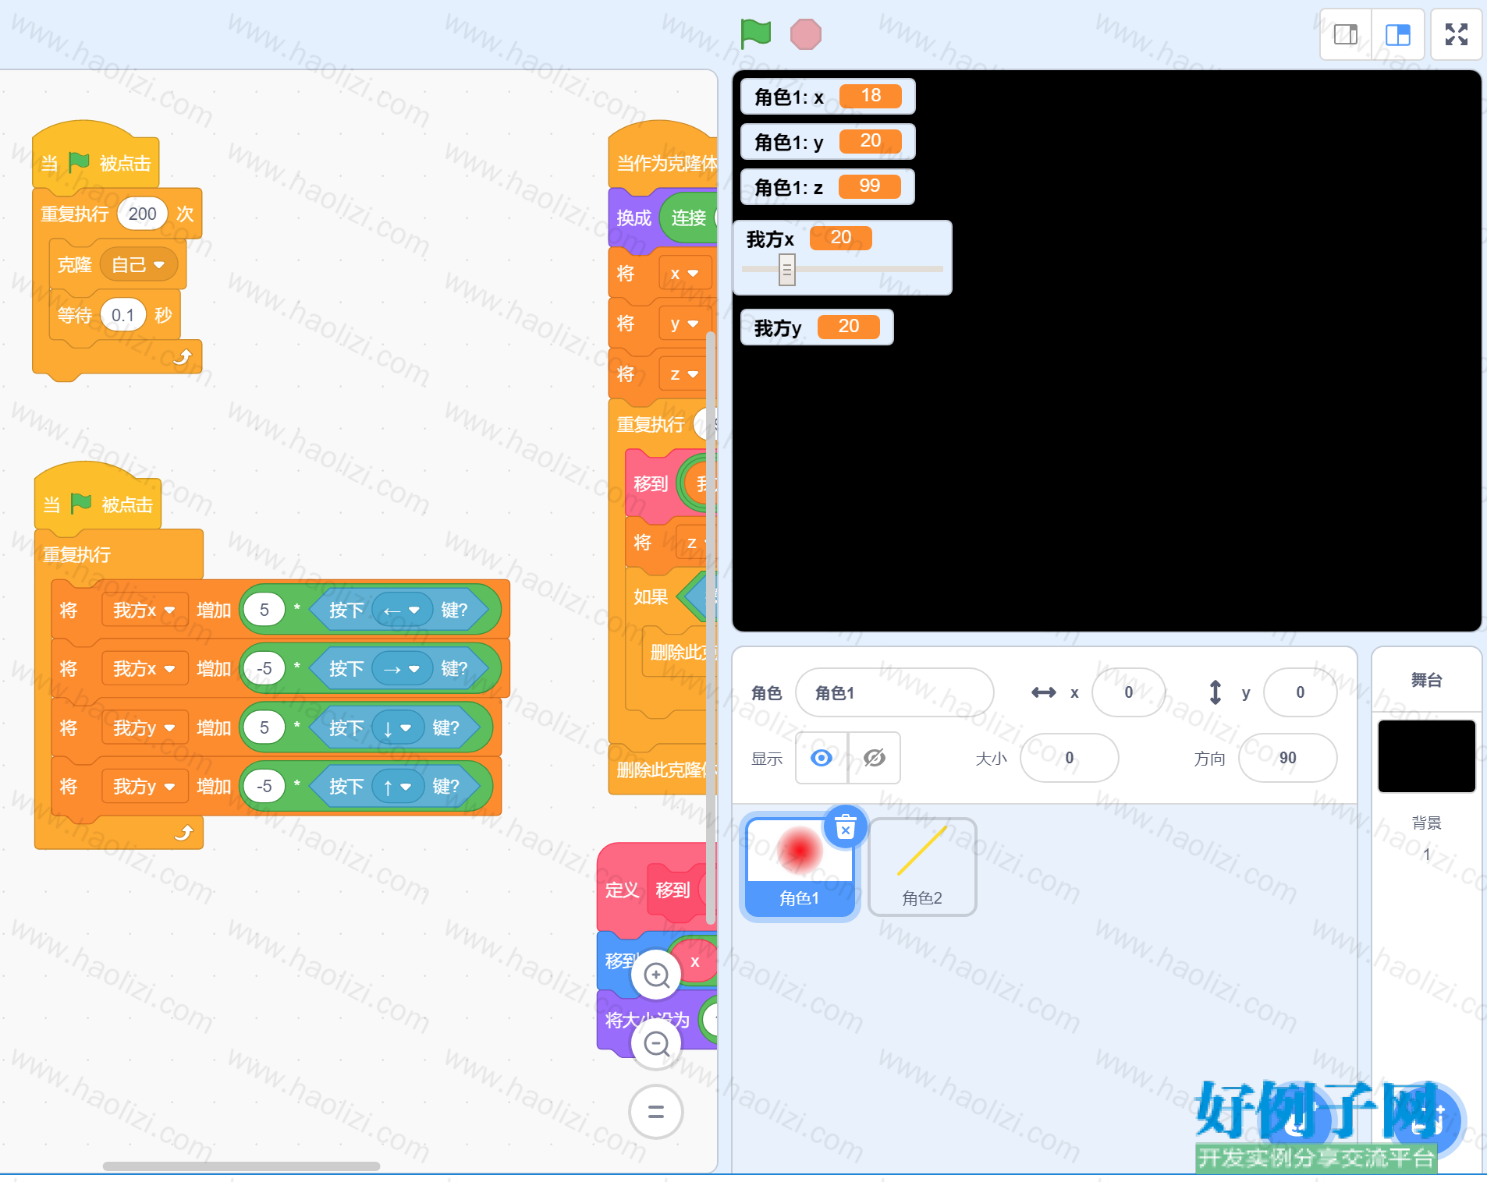
Task: Open 我方y dropdown in the down-arrow key row
Action: (145, 727)
